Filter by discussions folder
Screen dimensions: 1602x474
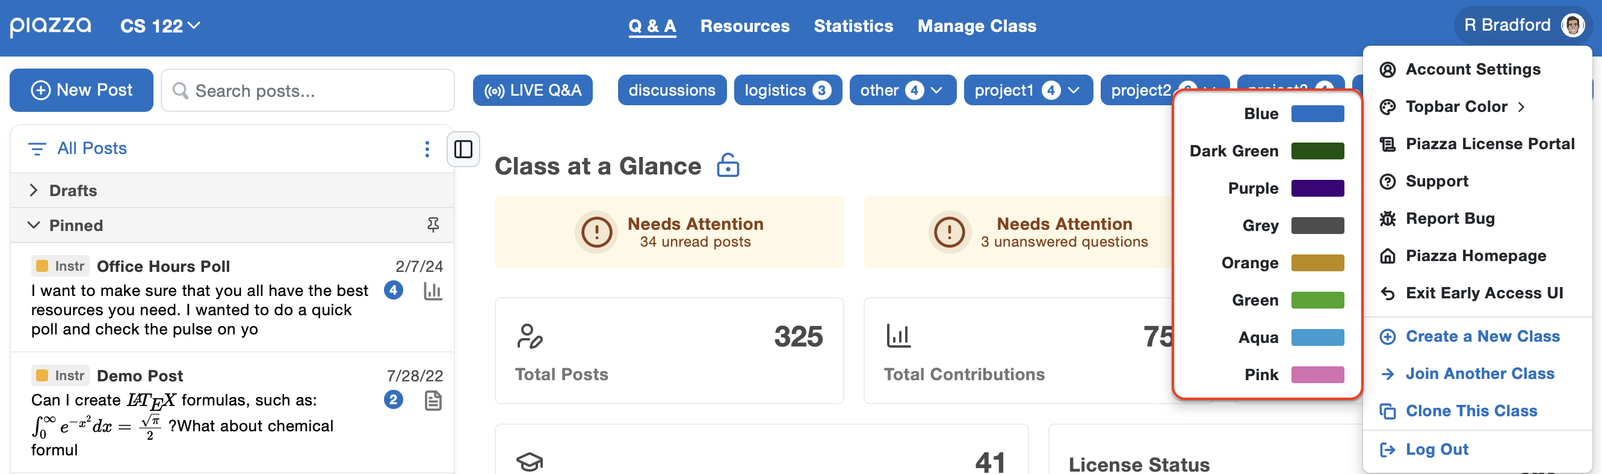[x=672, y=91]
